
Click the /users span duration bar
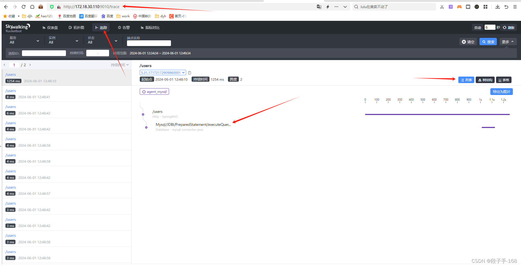[x=437, y=114]
